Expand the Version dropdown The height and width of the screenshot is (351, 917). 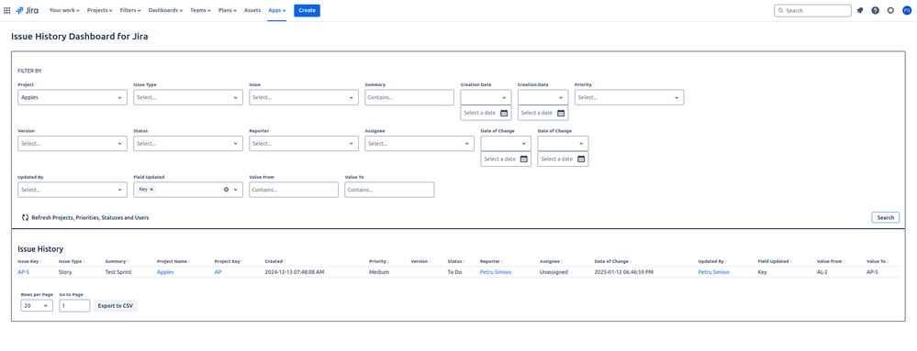[x=73, y=144]
